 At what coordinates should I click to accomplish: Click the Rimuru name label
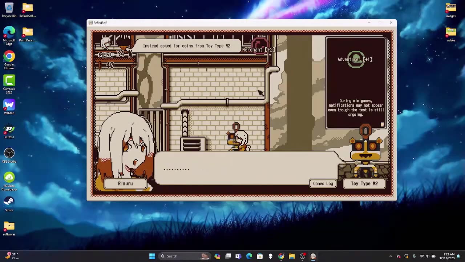[x=125, y=184]
